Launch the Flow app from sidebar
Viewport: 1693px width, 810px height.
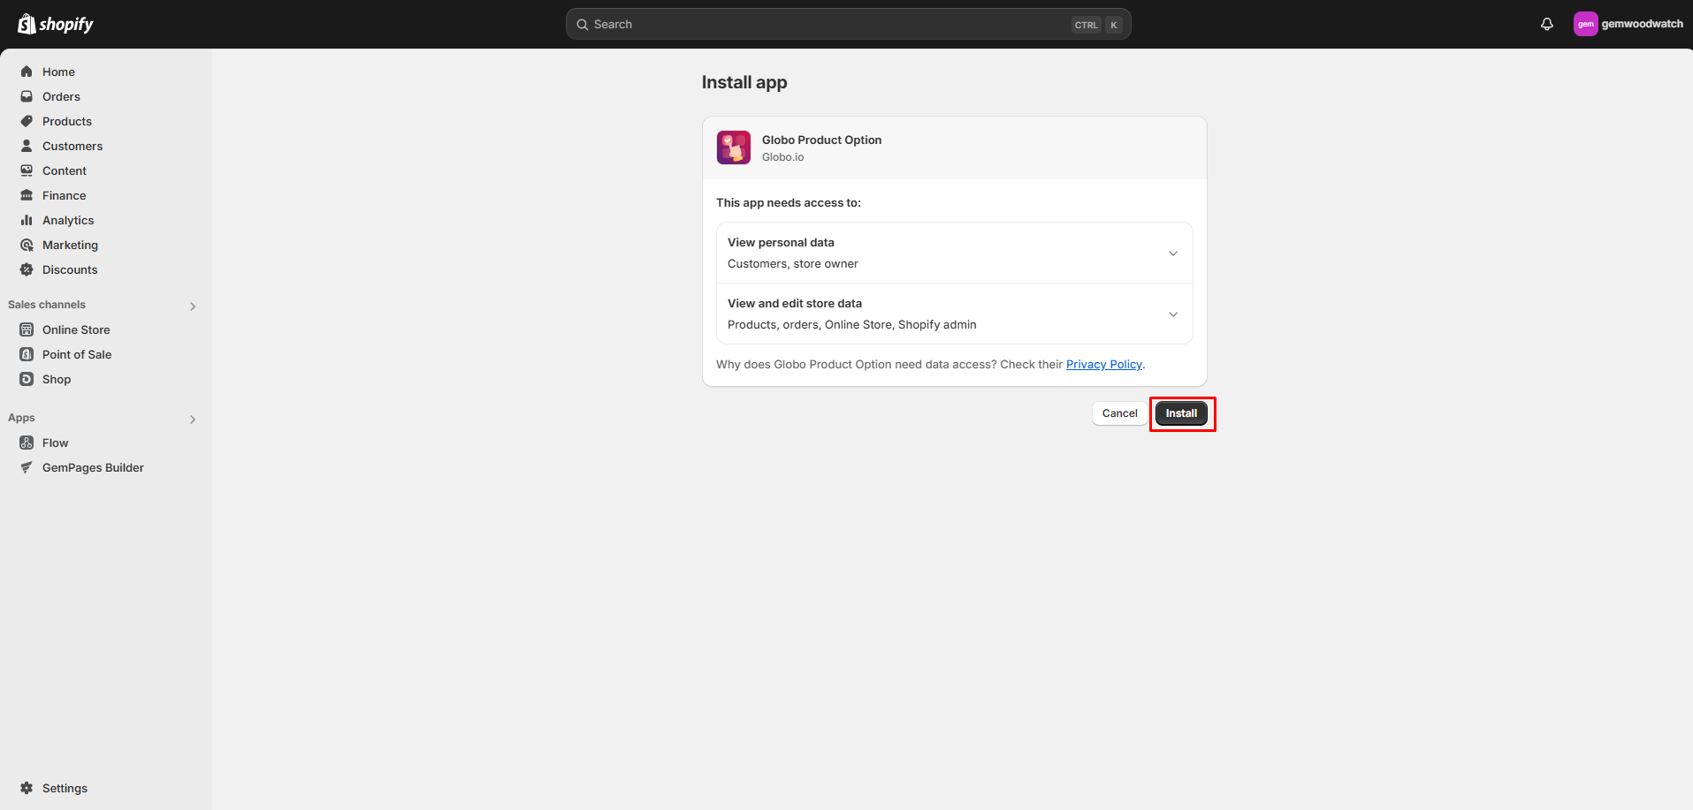point(56,443)
